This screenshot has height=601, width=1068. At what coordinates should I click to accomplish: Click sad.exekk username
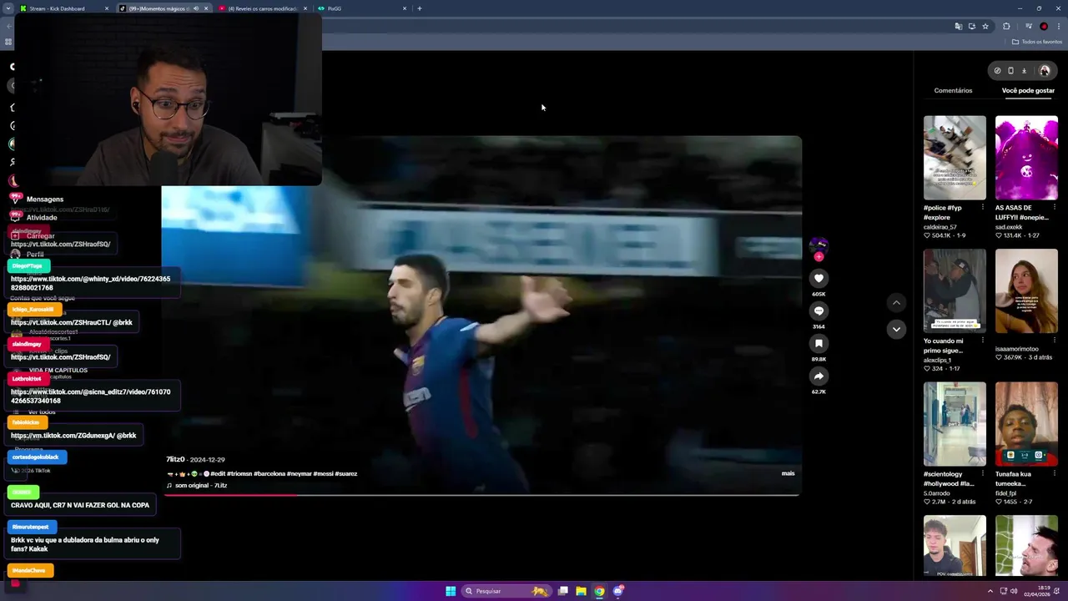click(x=1009, y=227)
